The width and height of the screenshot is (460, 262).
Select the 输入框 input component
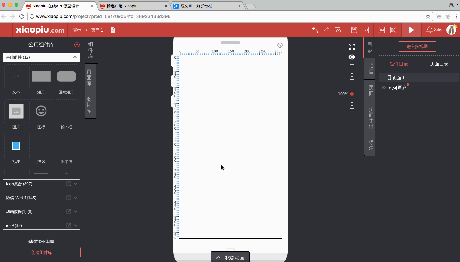tap(66, 114)
